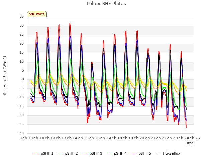Click the blue pSHF 2 legend swatch

click(x=60, y=154)
